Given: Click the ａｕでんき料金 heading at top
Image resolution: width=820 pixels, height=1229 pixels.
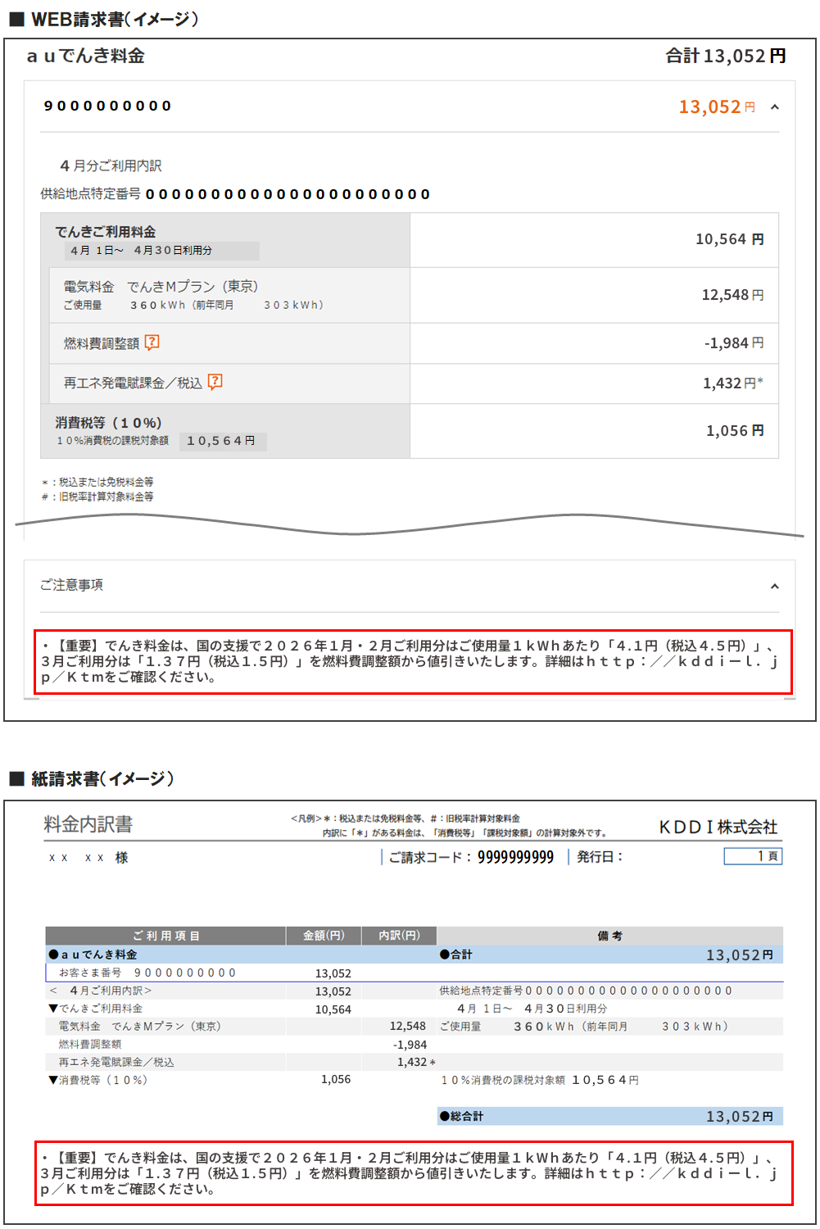Looking at the screenshot, I should 86,56.
